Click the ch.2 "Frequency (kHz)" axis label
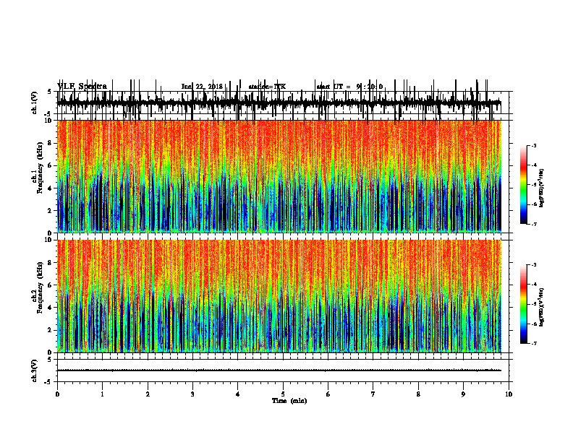Image resolution: width=573 pixels, height=442 pixels. 41,287
